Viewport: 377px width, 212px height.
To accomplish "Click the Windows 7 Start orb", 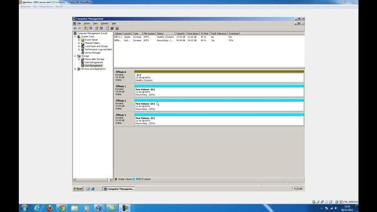I will (24, 208).
